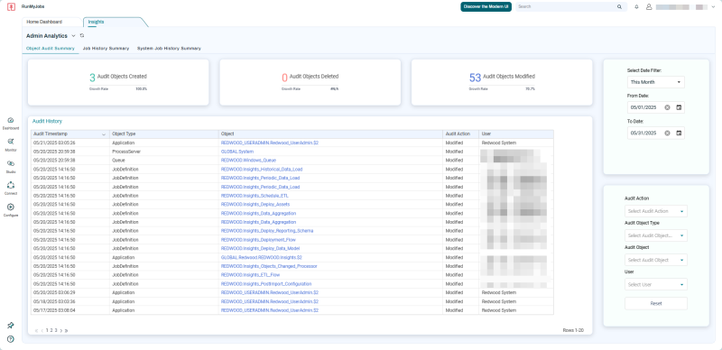
Task: Clear the From Date value
Action: [667, 107]
